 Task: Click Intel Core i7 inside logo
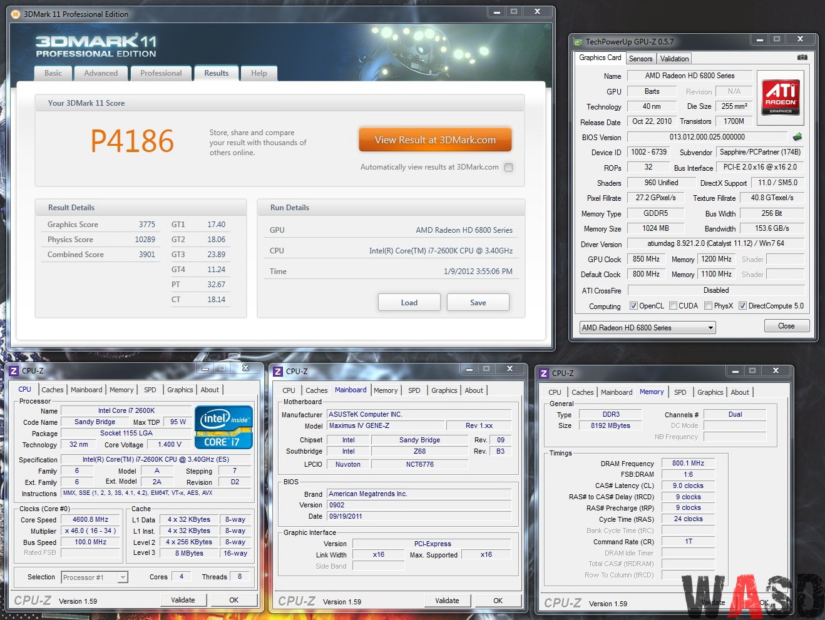pyautogui.click(x=223, y=427)
